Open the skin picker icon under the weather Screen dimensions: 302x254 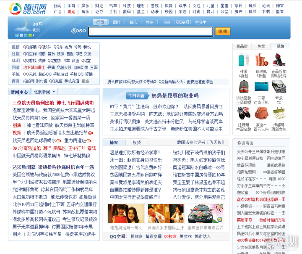[17, 35]
